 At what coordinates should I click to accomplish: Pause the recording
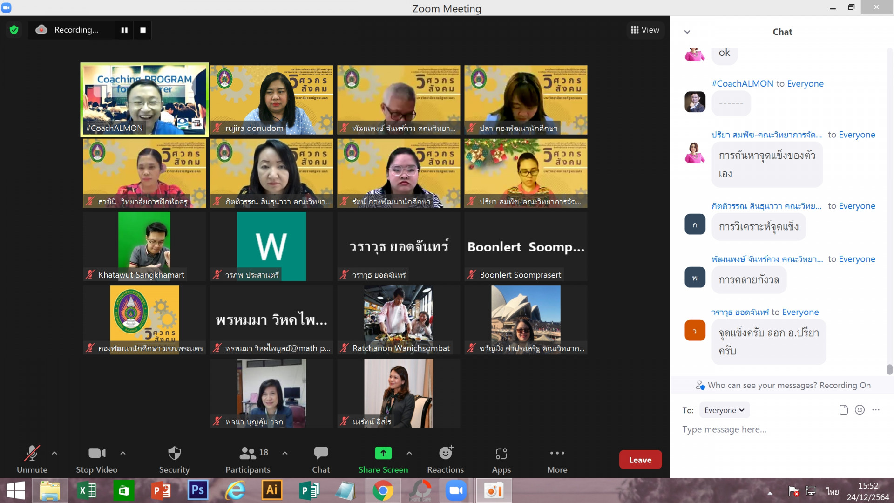[124, 30]
